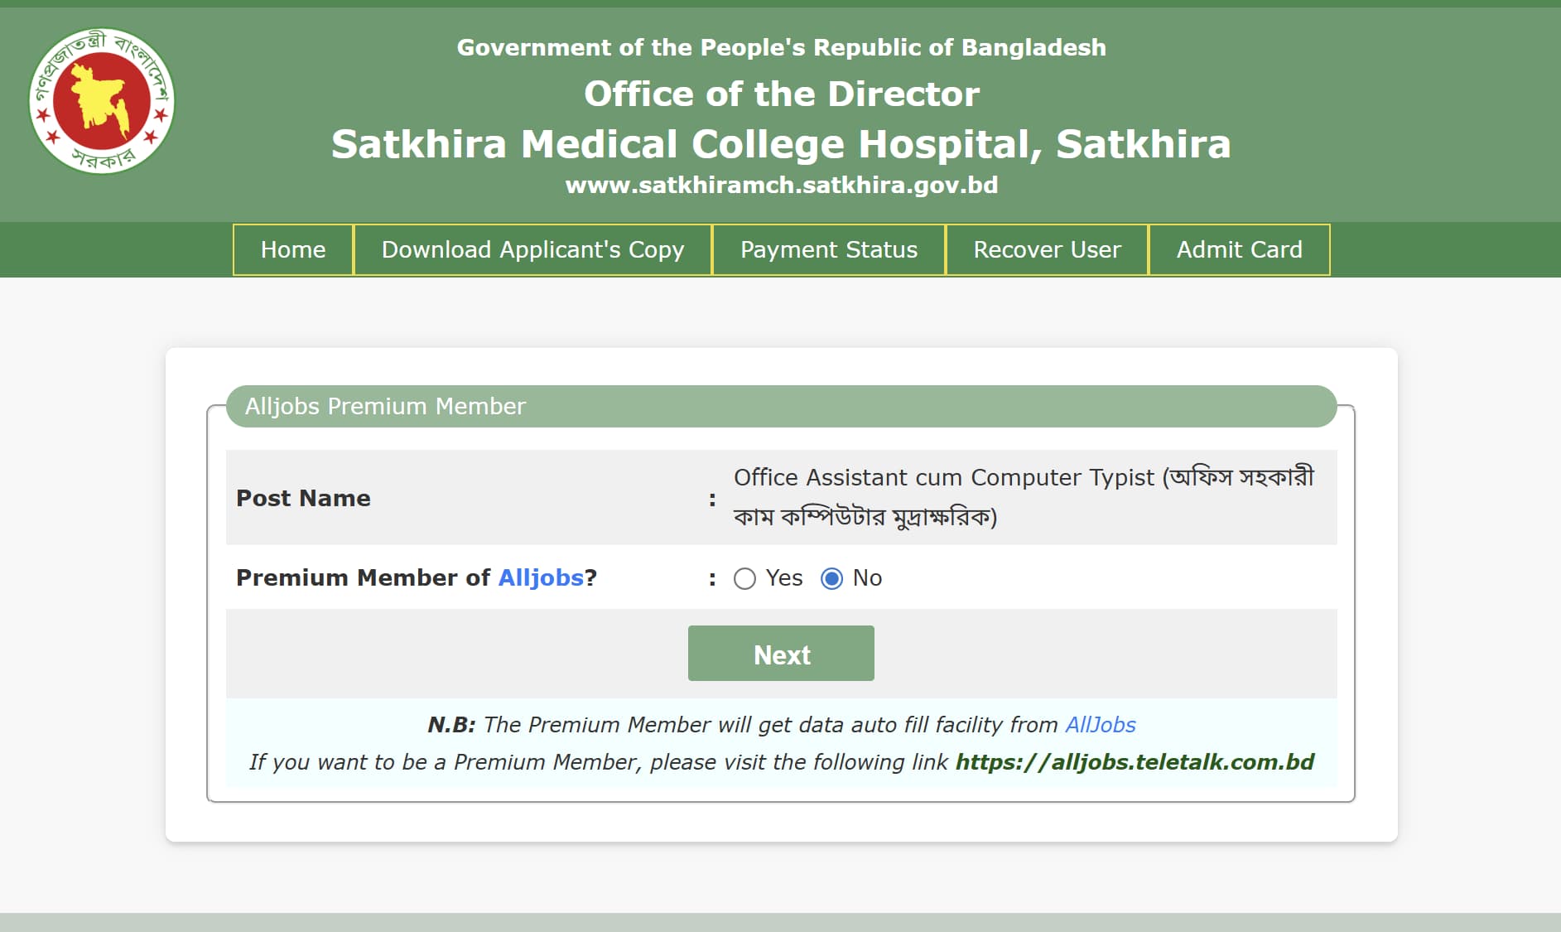The width and height of the screenshot is (1561, 932).
Task: Click the 'Yes' option label text
Action: (783, 577)
